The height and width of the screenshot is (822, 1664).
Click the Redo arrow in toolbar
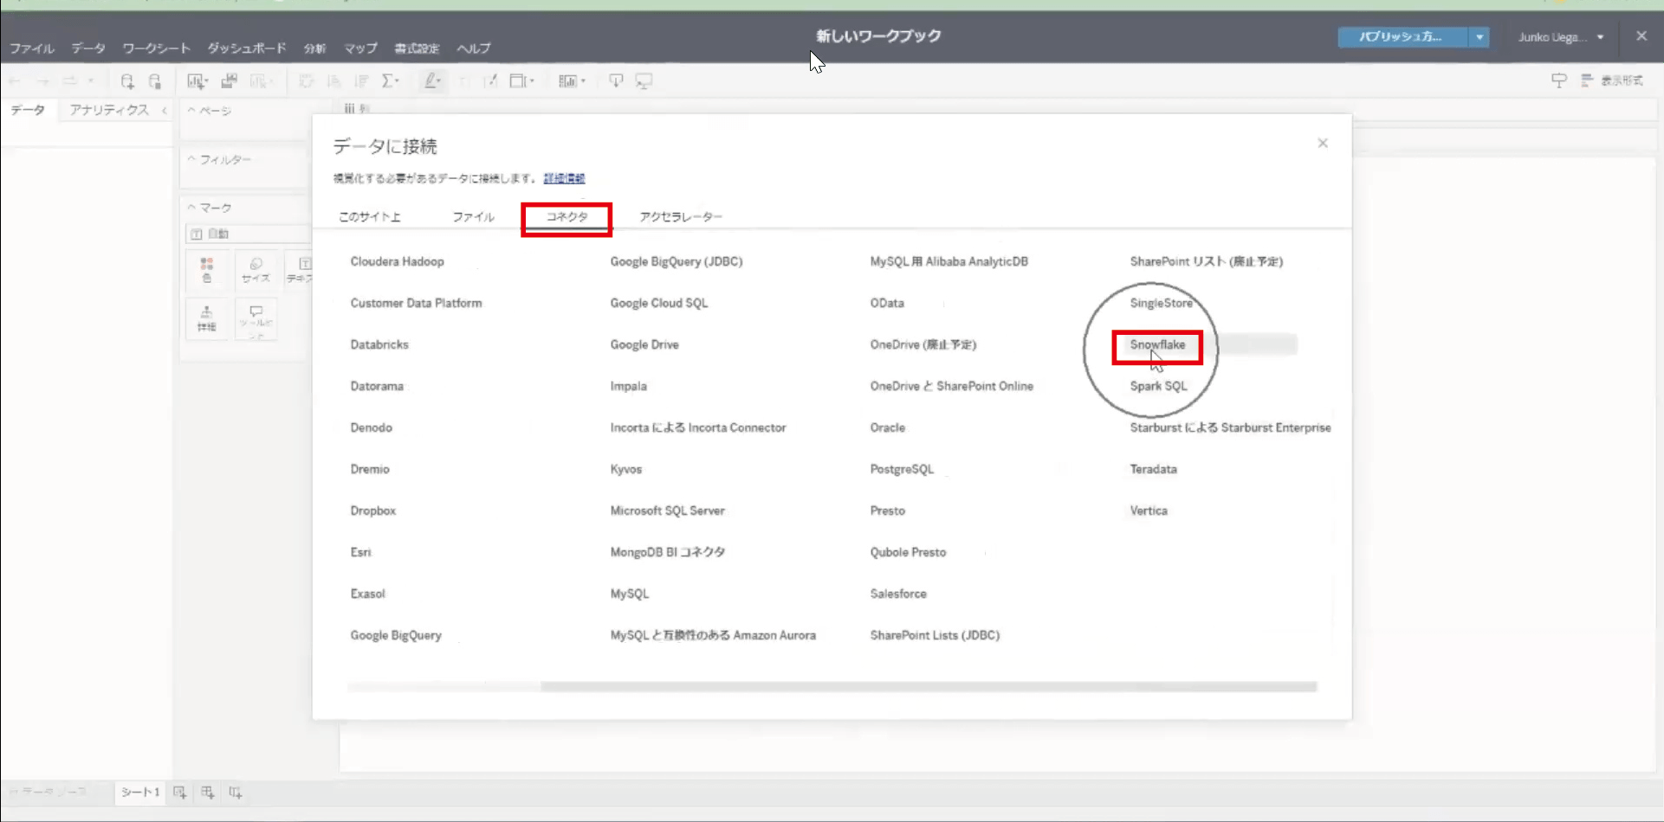pyautogui.click(x=42, y=81)
